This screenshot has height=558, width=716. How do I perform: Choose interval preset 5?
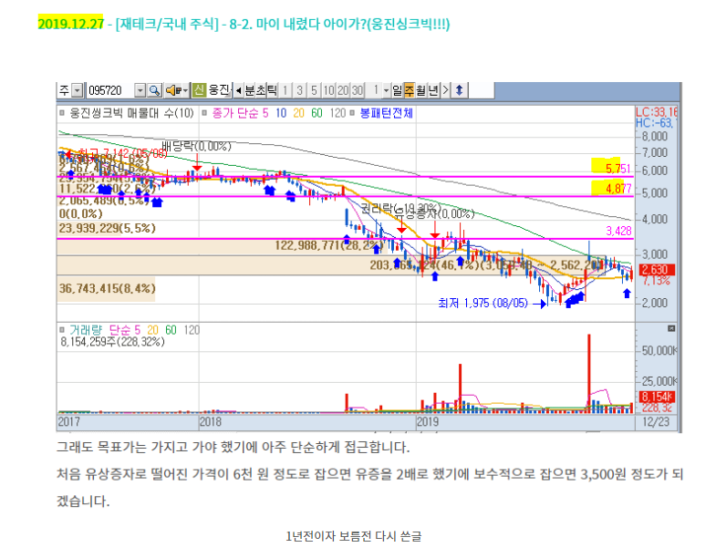pyautogui.click(x=314, y=90)
